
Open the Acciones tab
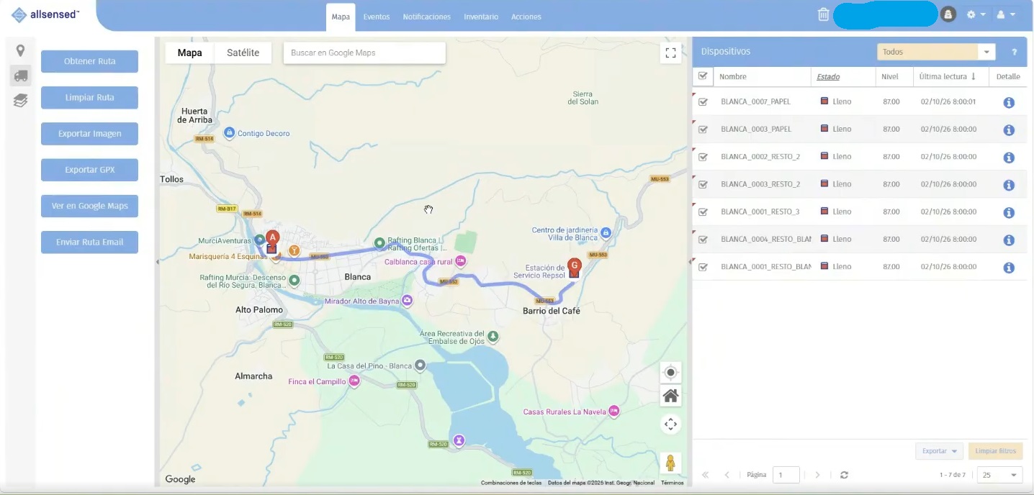point(526,17)
